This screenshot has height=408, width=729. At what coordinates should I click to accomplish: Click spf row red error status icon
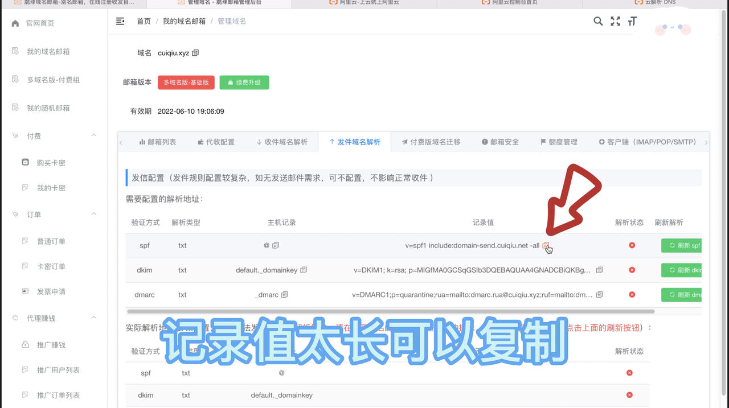632,245
